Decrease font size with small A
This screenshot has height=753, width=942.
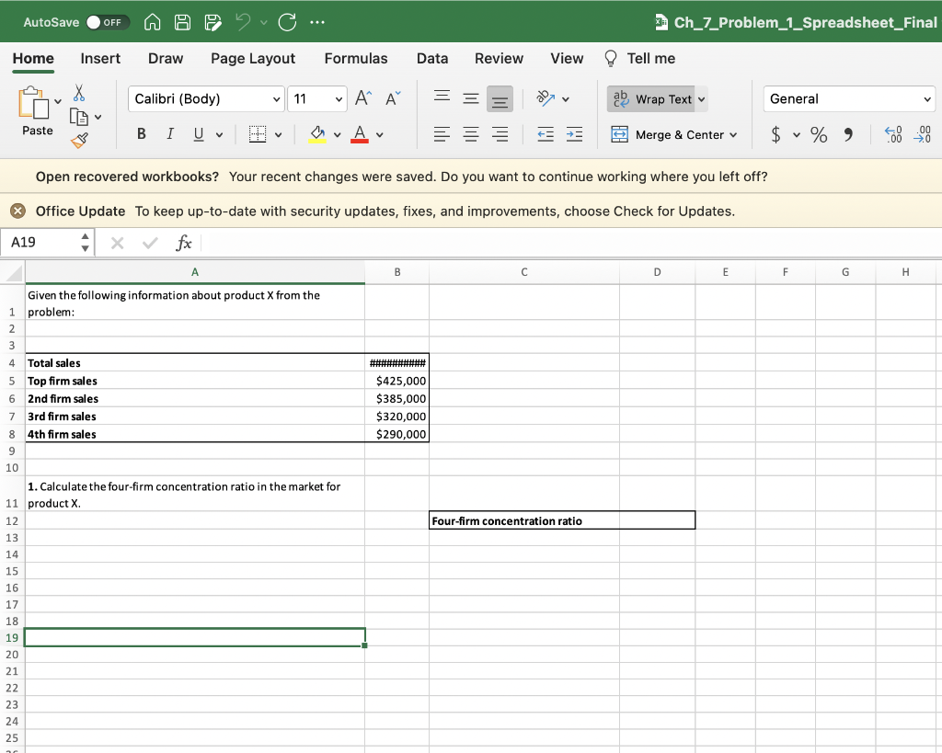[x=392, y=97]
